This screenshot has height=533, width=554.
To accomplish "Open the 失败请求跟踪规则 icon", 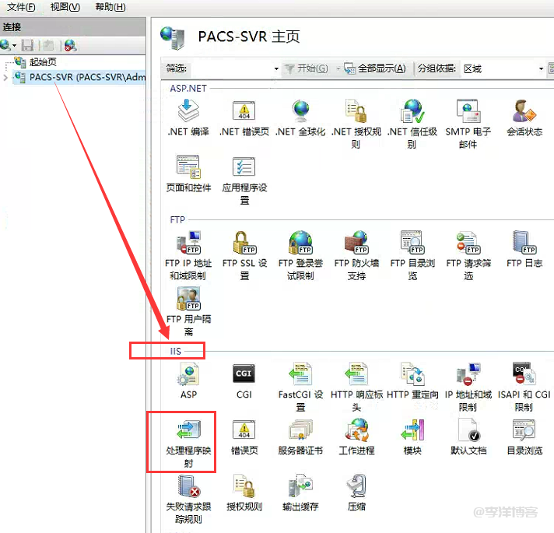I will tap(188, 486).
